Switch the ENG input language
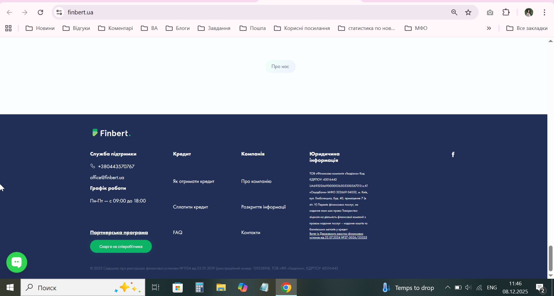The width and height of the screenshot is (554, 296). (x=492, y=288)
